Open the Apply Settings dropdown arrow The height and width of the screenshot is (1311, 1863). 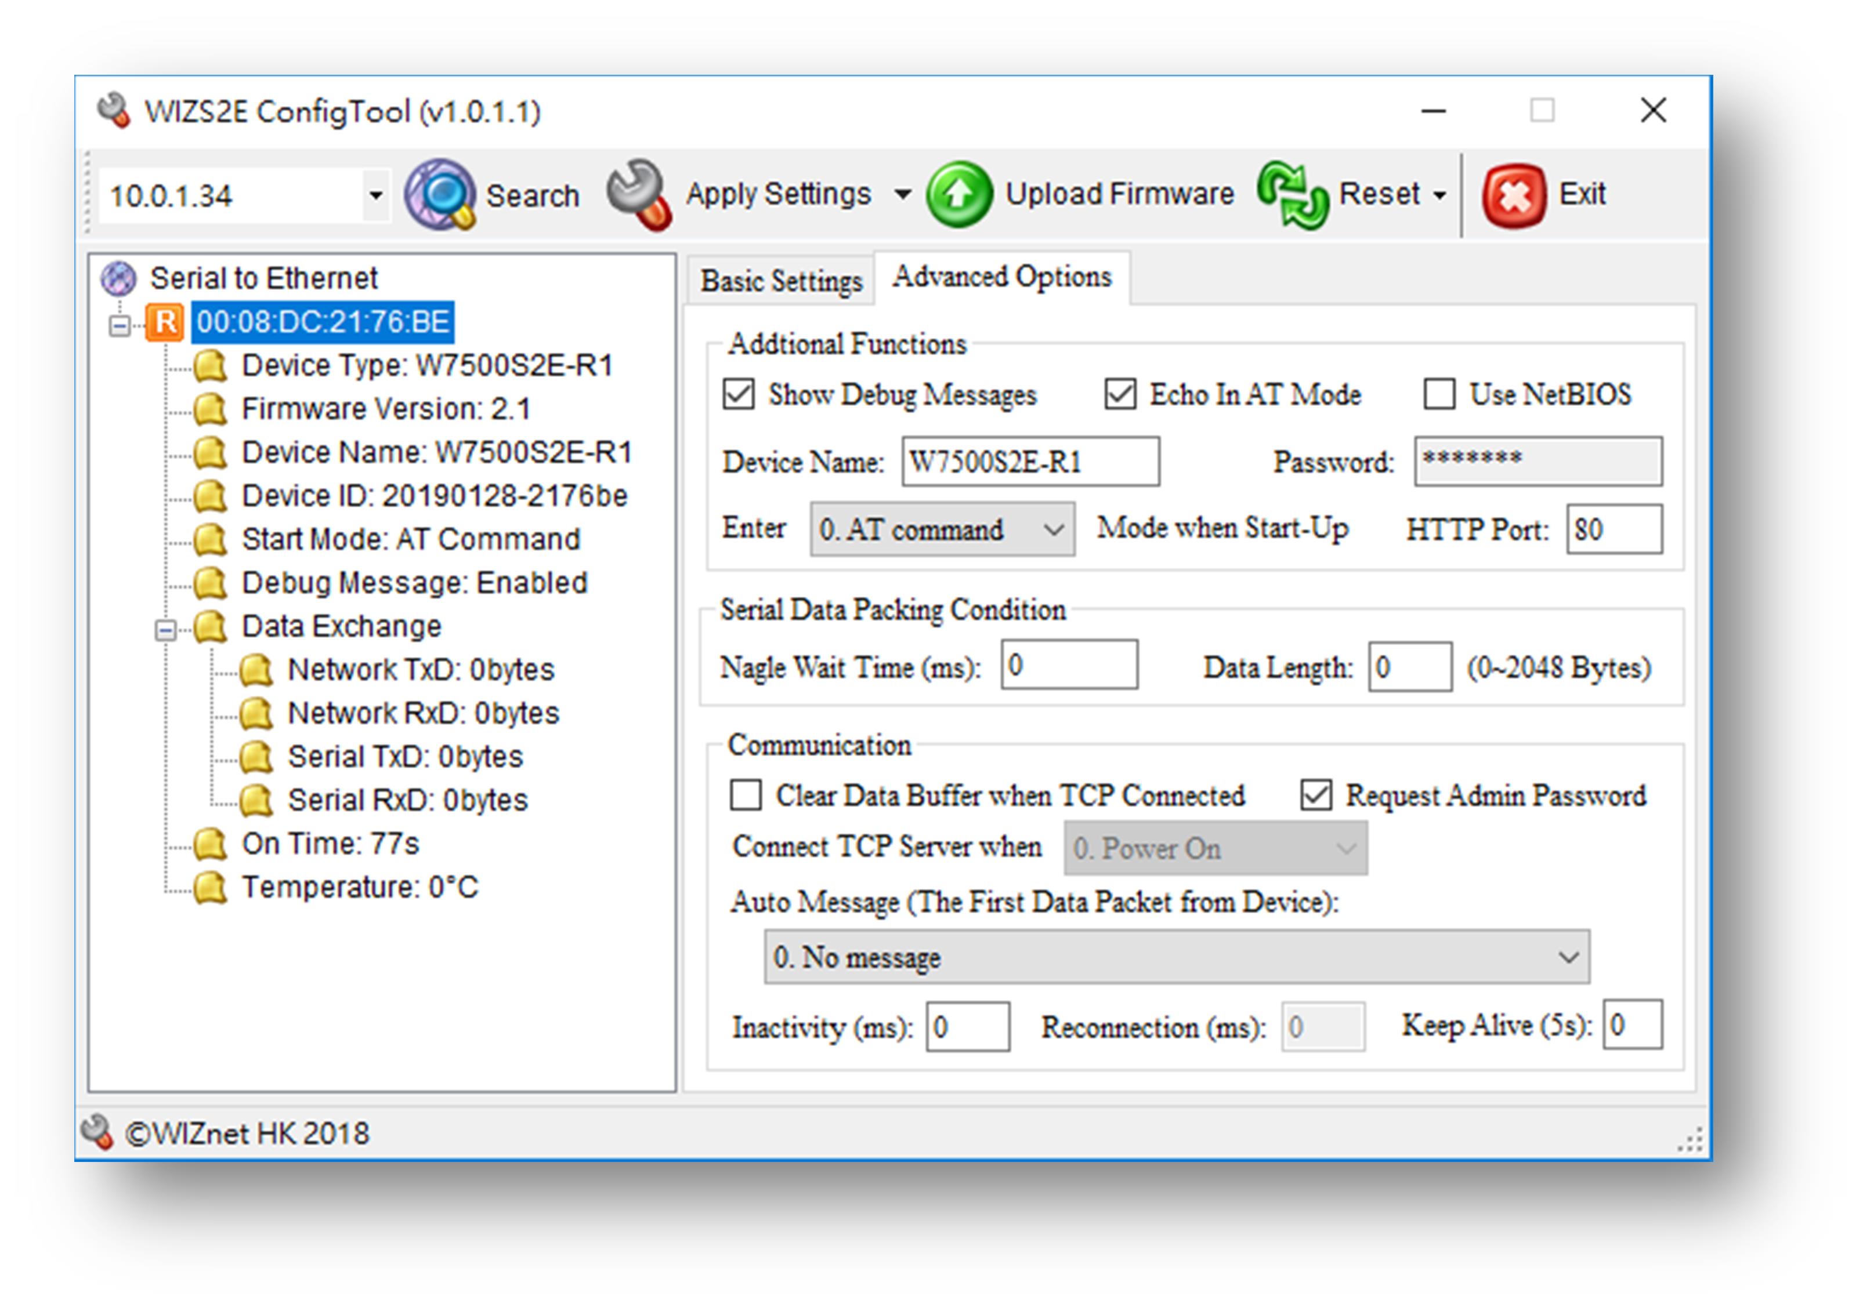tap(902, 195)
